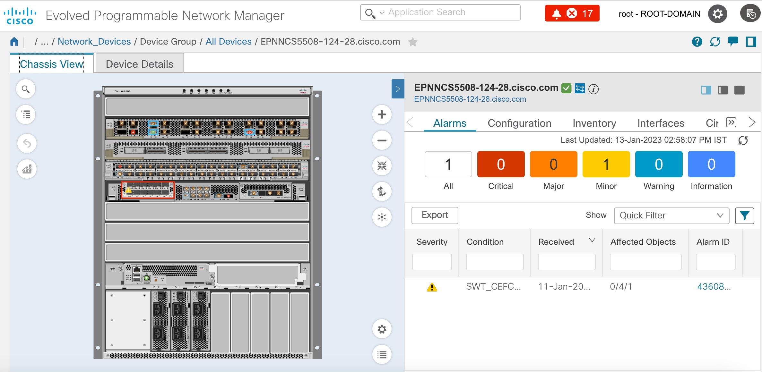Zoom in on the chassis using plus icon
The width and height of the screenshot is (762, 372).
tap(382, 114)
